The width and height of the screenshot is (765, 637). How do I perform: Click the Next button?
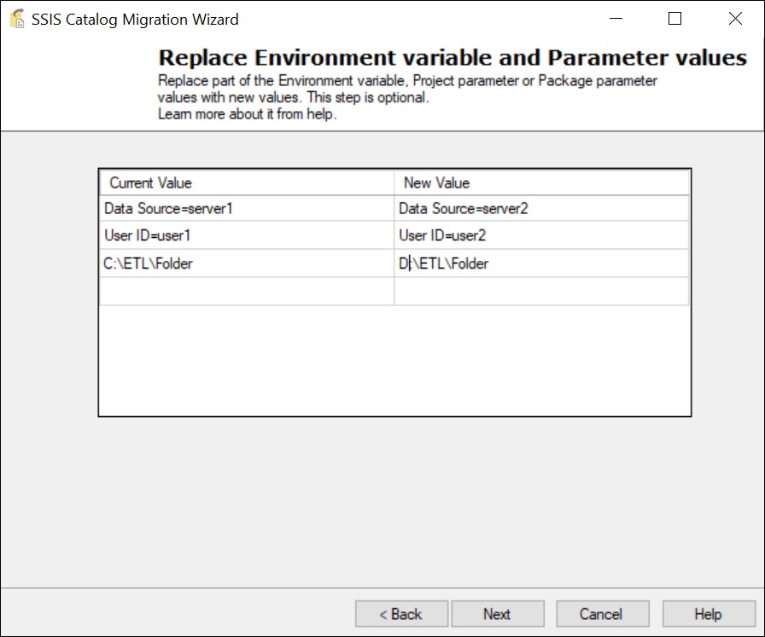click(x=498, y=613)
